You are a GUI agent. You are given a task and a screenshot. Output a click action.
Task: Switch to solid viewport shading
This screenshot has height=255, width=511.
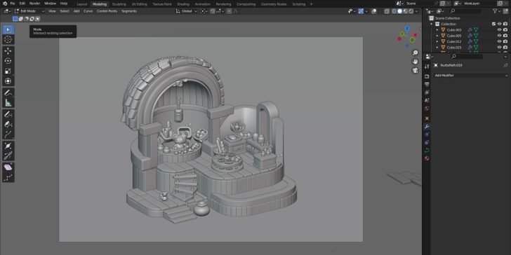[x=400, y=11]
